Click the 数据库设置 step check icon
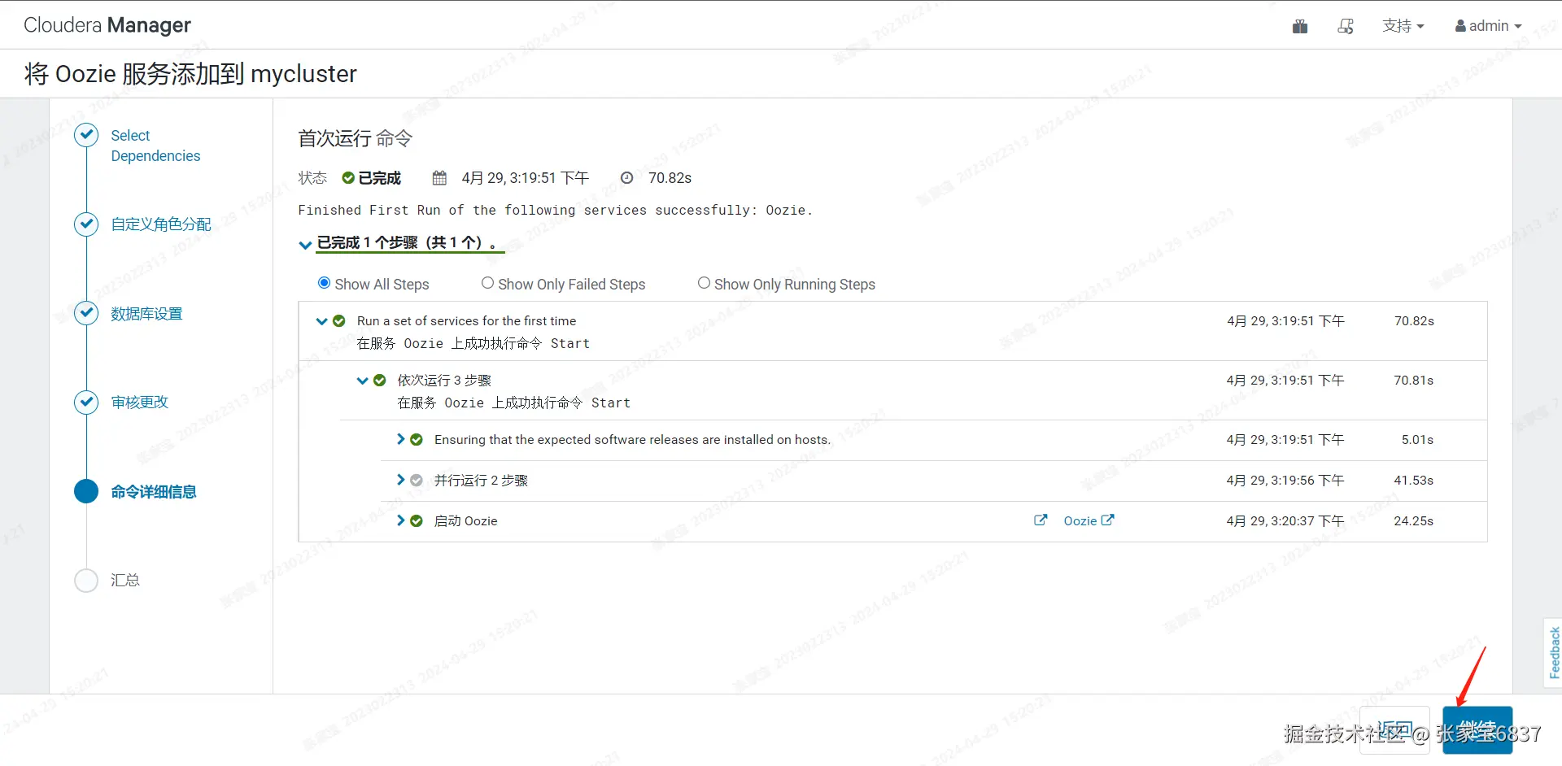The image size is (1562, 766). [x=86, y=313]
